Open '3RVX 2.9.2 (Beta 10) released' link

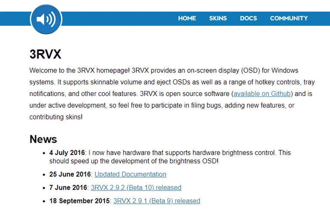(x=136, y=188)
